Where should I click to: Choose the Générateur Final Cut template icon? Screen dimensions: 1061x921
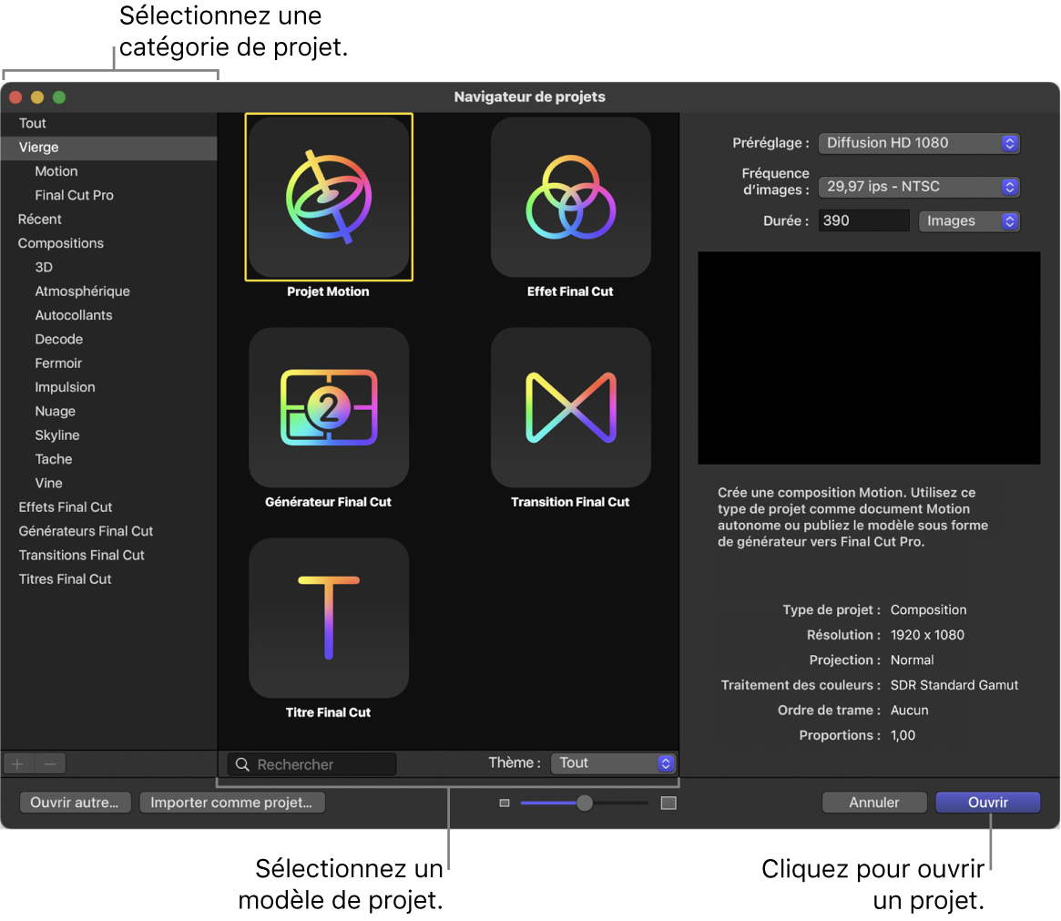coord(329,407)
